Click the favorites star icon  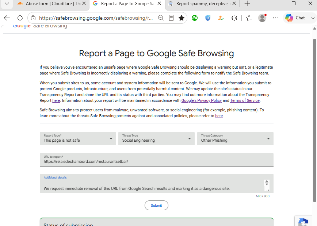click(182, 18)
